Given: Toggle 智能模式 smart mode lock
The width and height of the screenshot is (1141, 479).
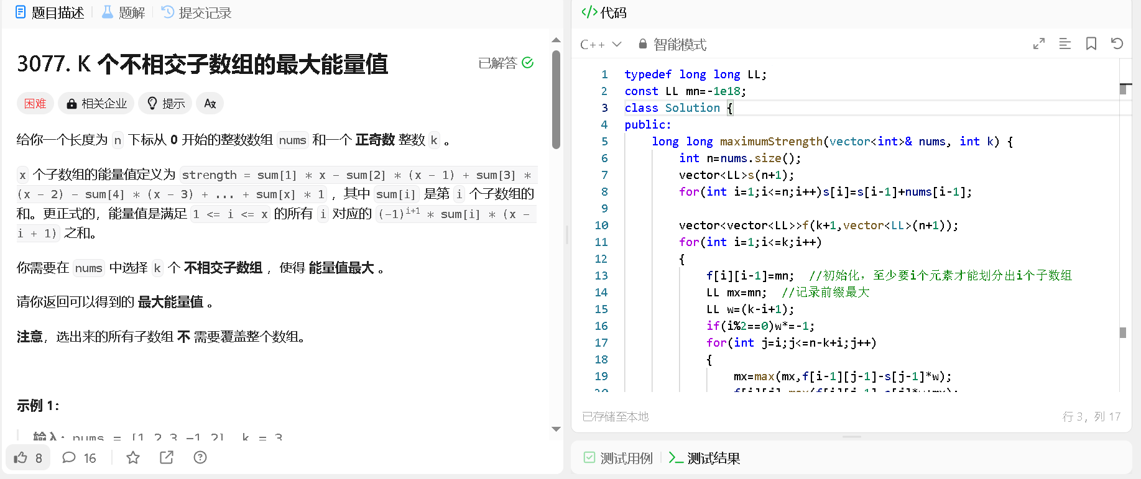Looking at the screenshot, I should (672, 44).
